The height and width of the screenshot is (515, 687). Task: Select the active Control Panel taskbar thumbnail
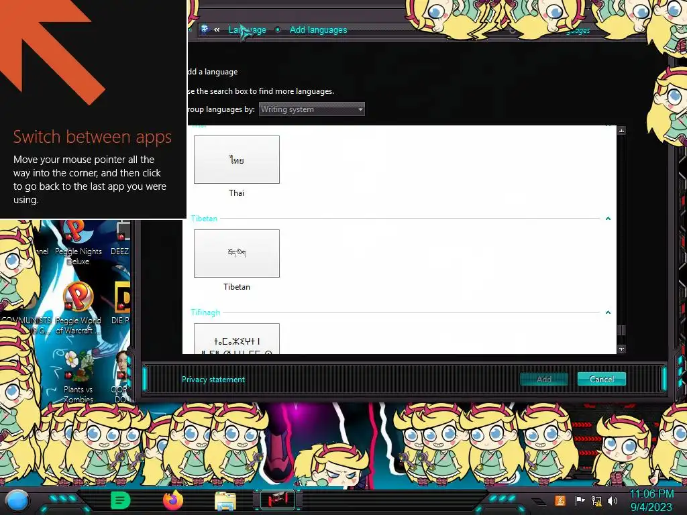click(x=277, y=500)
